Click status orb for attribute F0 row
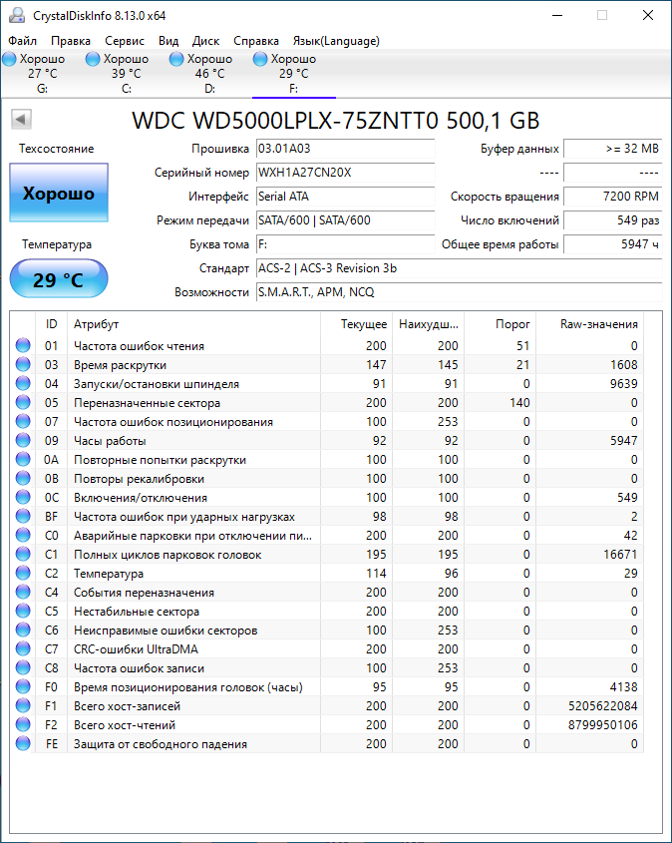This screenshot has height=843, width=672. (23, 686)
